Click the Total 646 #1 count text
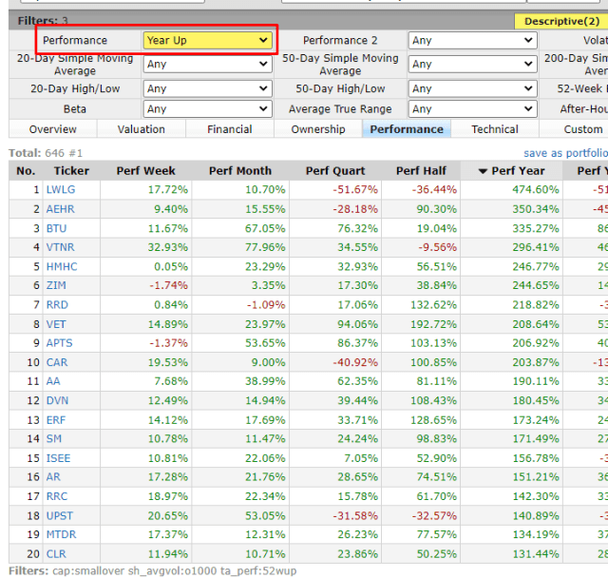This screenshot has height=578, width=608. (x=46, y=153)
